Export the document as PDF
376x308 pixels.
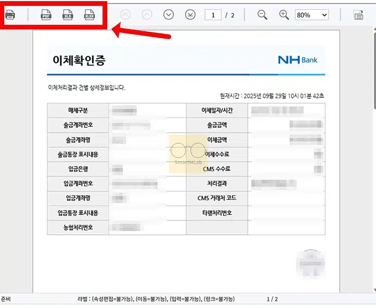coord(46,15)
